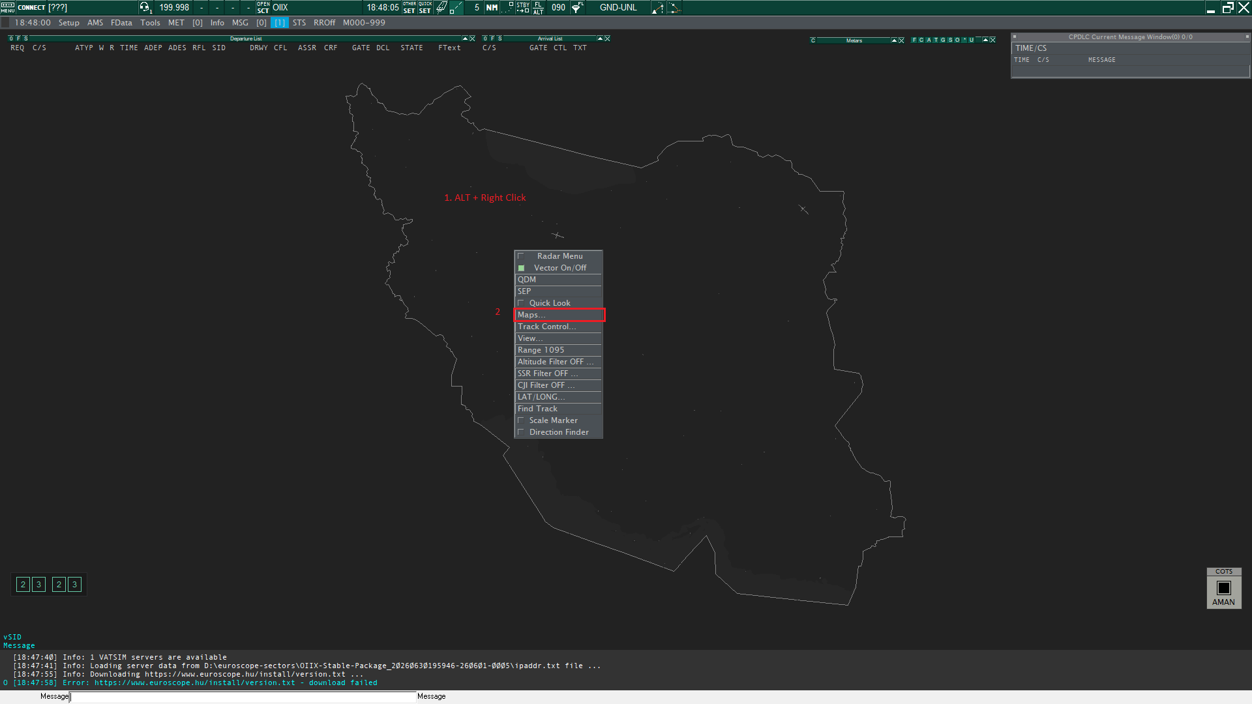Click the FL funnel filter icon

[x=578, y=7]
